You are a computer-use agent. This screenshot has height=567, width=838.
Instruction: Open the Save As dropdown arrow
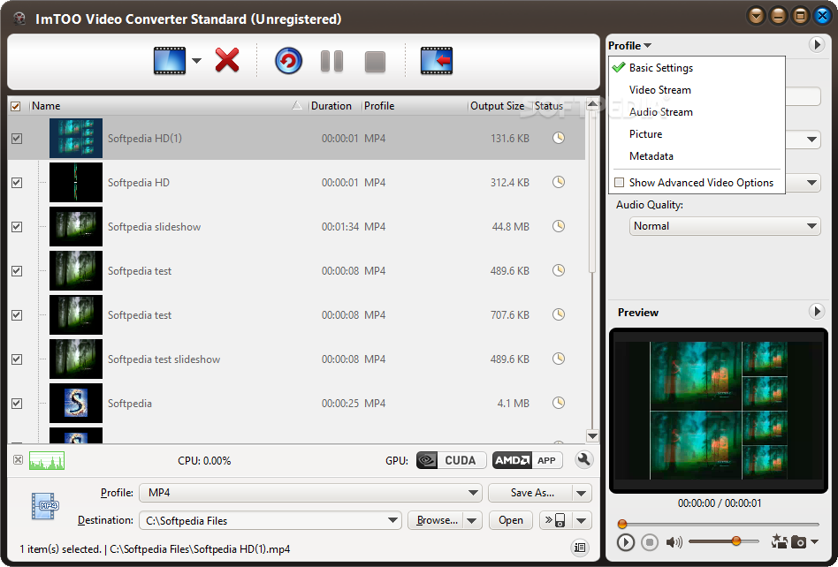click(582, 493)
